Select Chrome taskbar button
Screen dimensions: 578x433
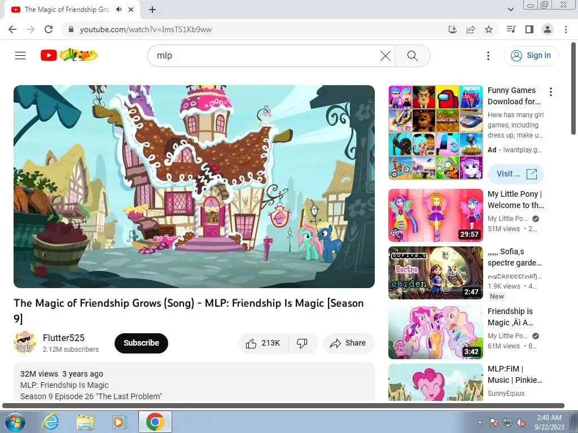point(155,422)
